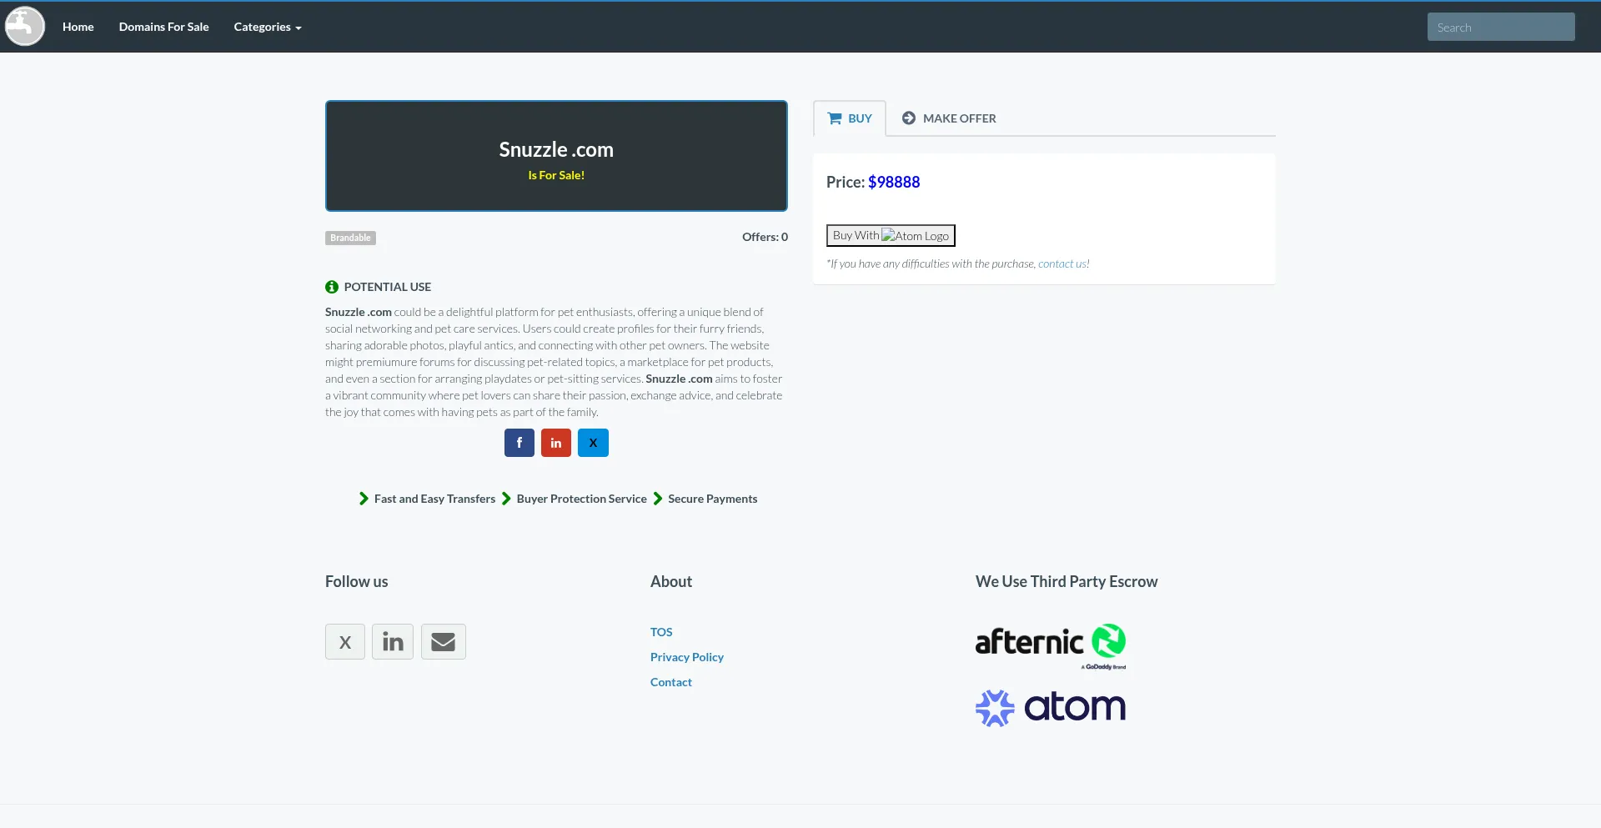Viewport: 1601px width, 828px height.
Task: Open the LinkedIn profile under Follow us
Action: point(393,642)
